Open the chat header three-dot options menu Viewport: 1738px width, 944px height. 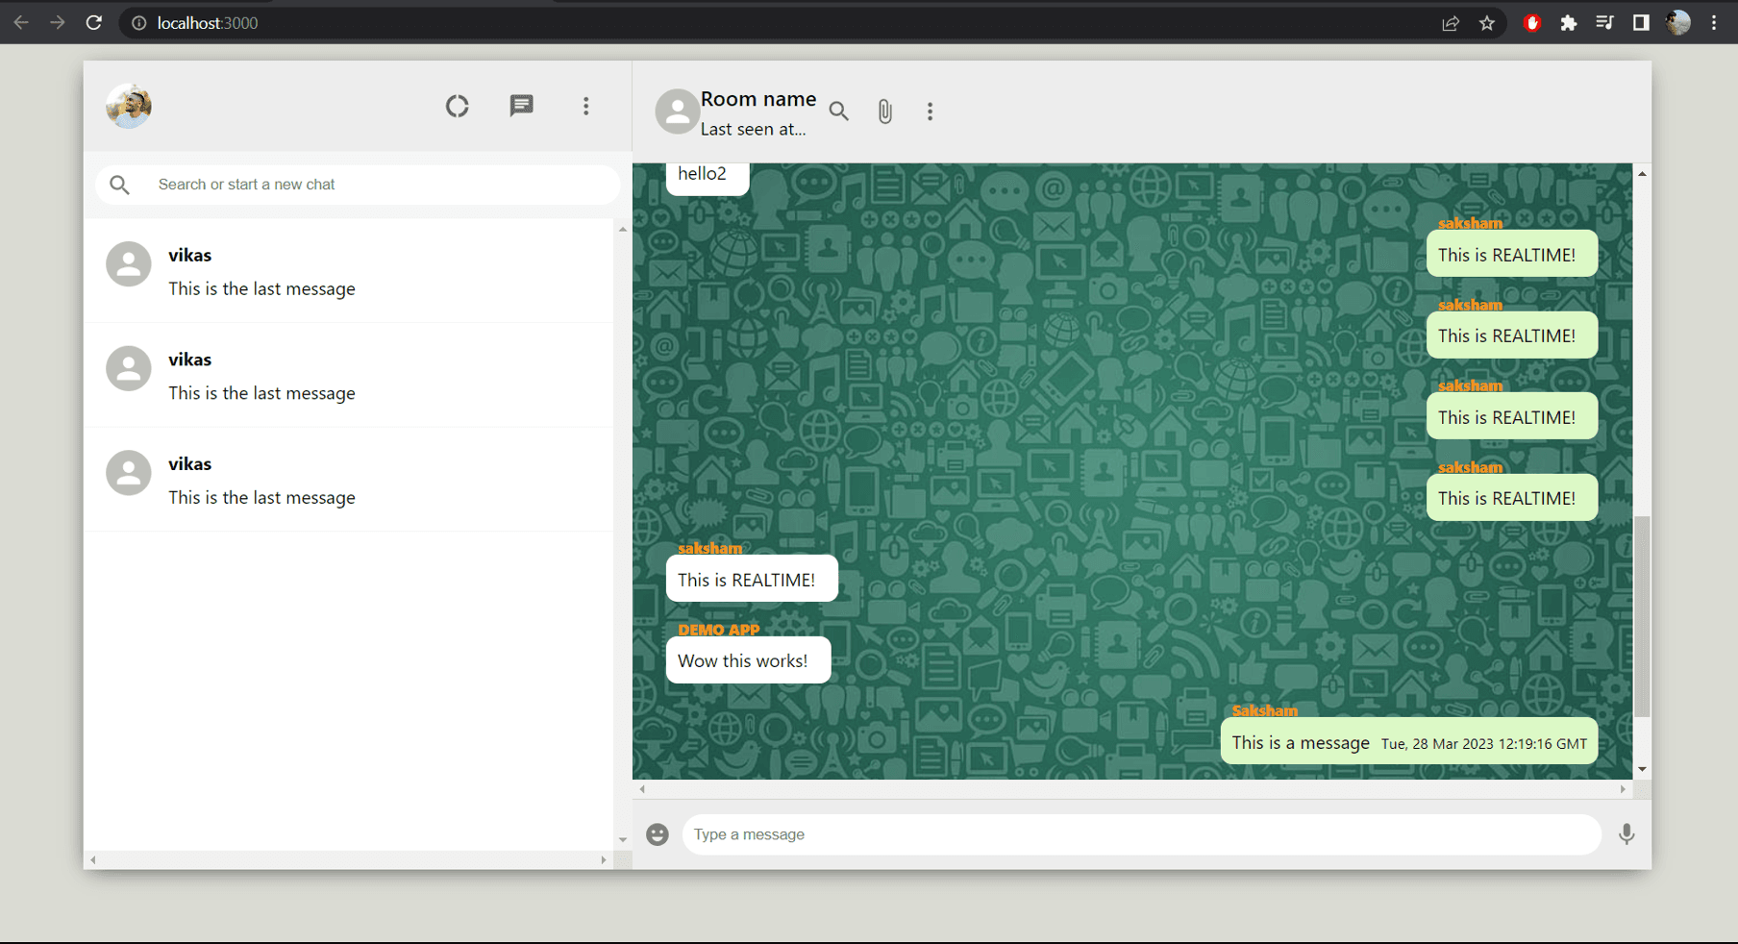930,111
